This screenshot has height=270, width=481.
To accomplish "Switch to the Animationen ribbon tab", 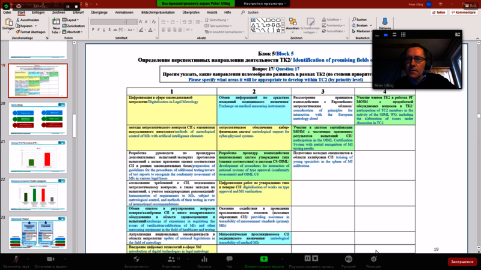I will (124, 12).
